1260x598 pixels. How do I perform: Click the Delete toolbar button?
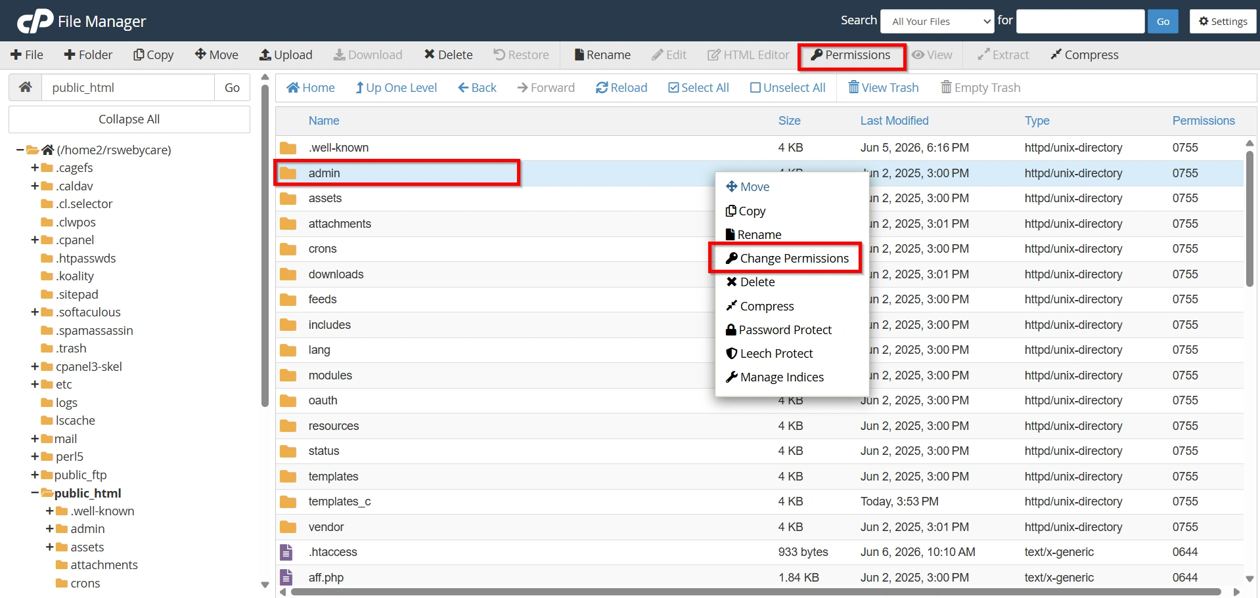point(448,55)
